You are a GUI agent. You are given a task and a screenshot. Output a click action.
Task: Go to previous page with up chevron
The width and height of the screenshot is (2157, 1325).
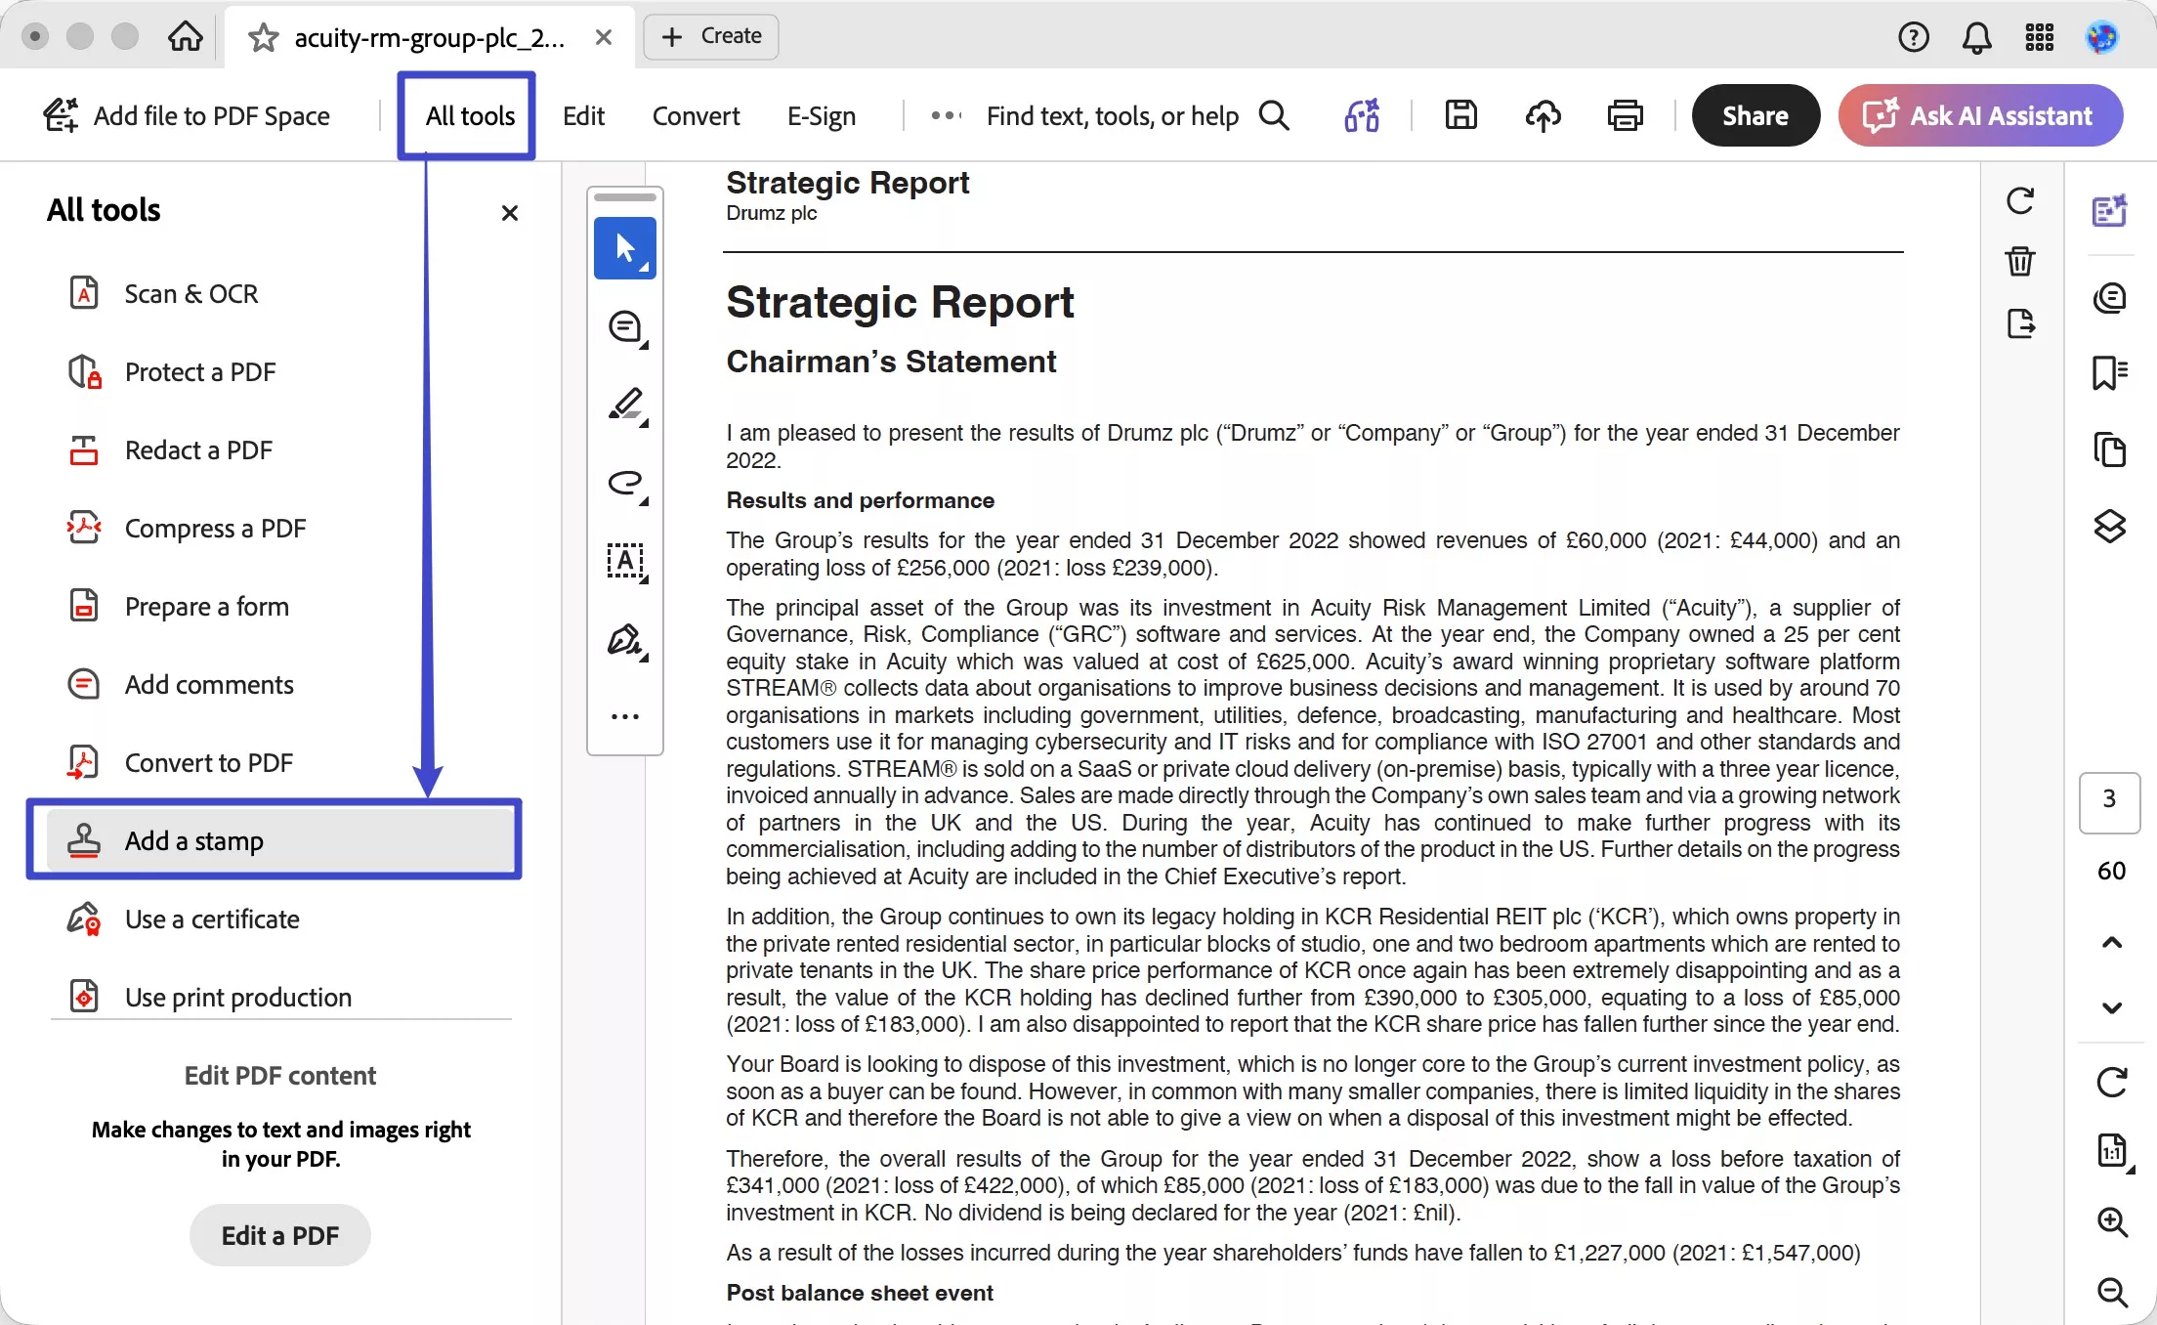coord(2111,943)
